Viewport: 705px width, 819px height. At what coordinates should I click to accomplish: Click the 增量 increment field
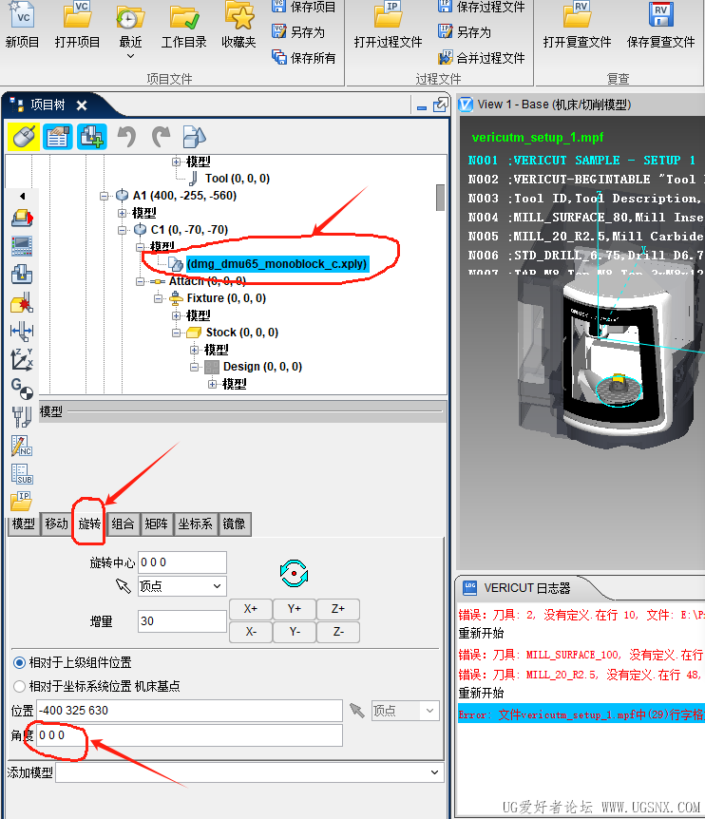182,621
